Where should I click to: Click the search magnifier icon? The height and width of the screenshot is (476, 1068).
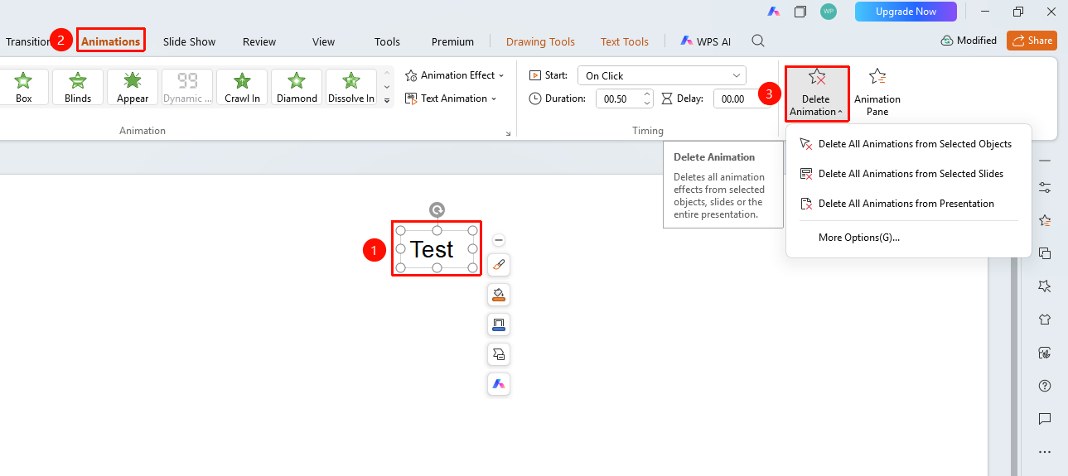pyautogui.click(x=758, y=41)
